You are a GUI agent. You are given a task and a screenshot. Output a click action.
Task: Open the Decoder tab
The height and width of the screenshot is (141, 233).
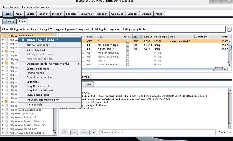pos(102,14)
